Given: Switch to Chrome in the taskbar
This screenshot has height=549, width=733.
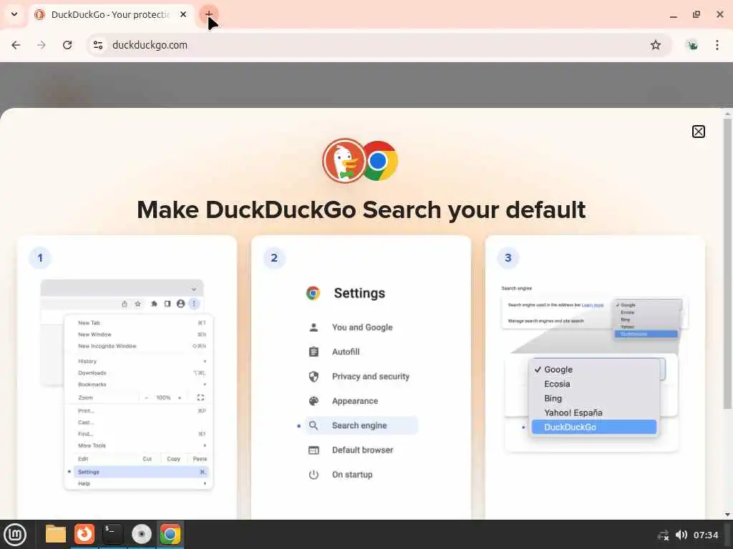Looking at the screenshot, I should [x=170, y=534].
